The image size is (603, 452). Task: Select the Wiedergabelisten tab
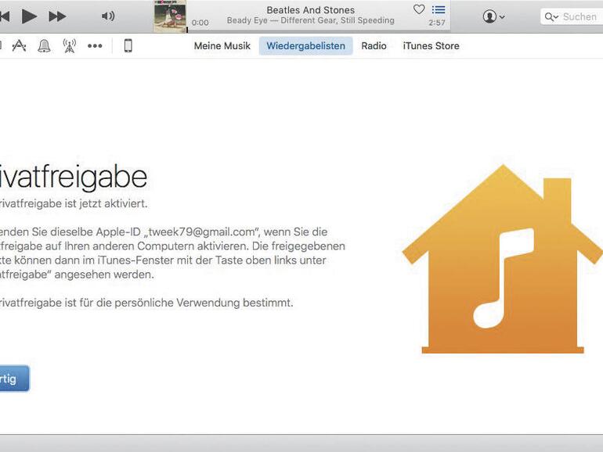305,45
